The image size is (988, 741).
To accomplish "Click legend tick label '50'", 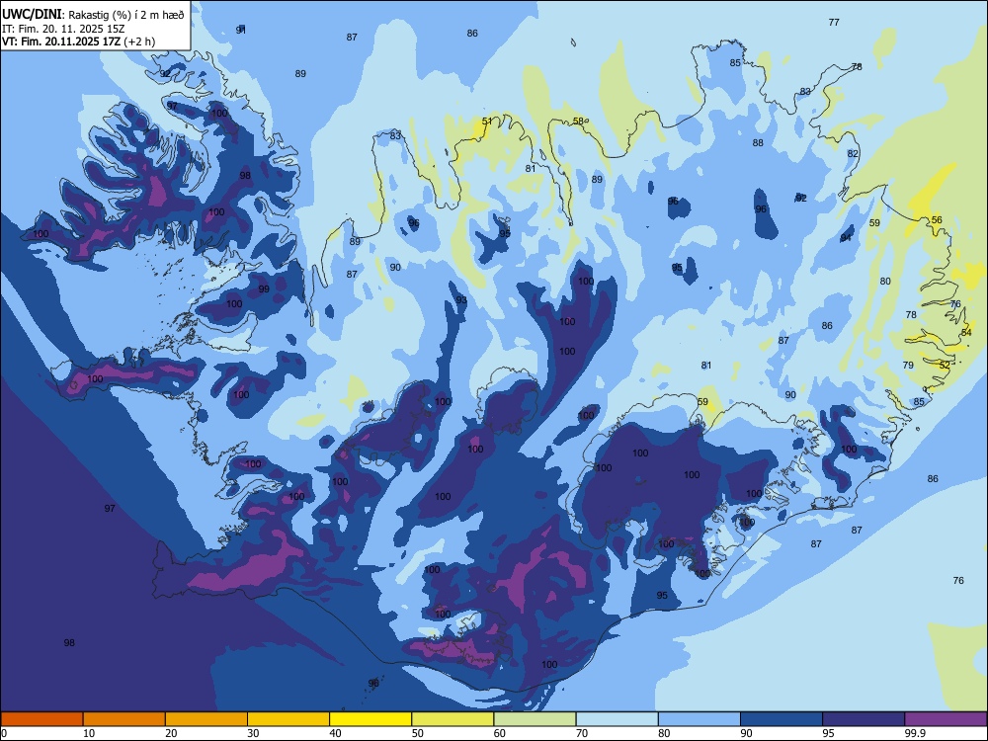I will click(x=418, y=733).
